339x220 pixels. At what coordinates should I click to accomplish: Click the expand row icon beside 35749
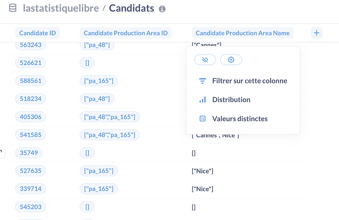click(x=2, y=153)
